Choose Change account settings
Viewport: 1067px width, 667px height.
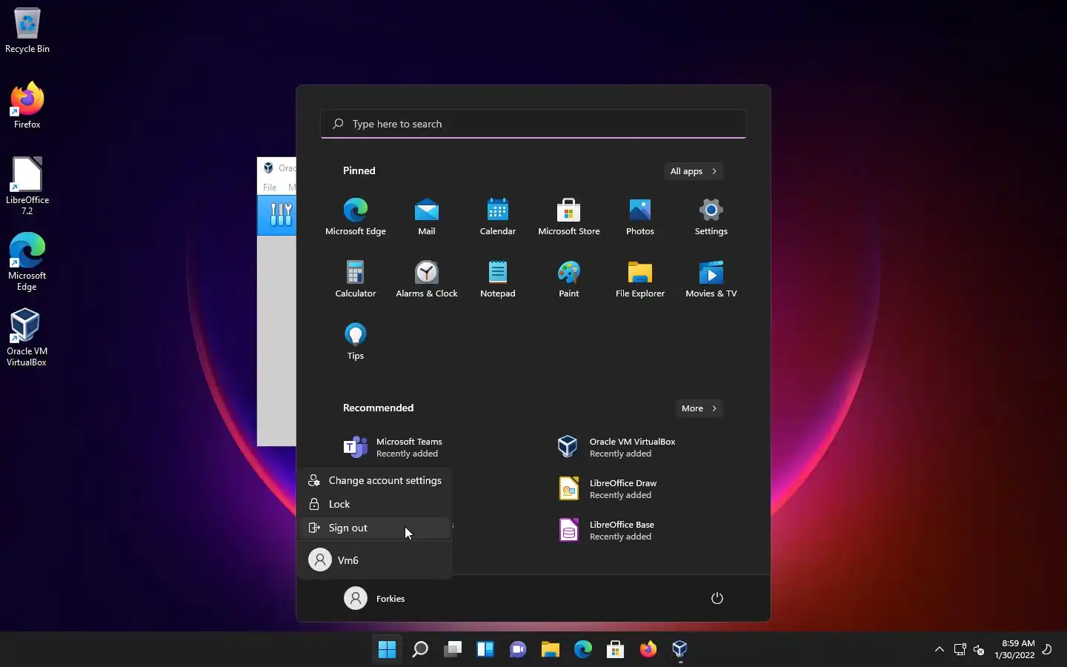[x=375, y=480]
